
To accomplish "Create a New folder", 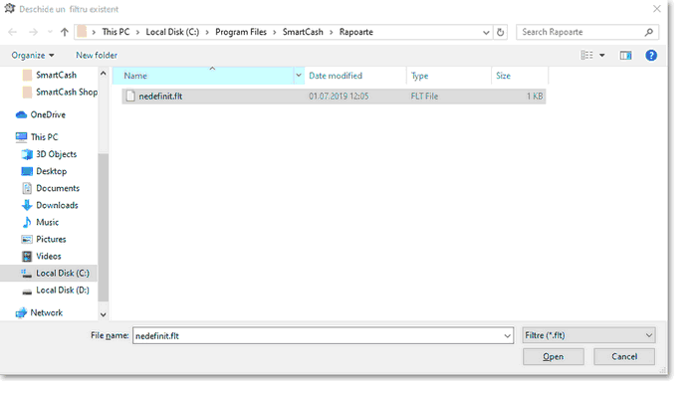I will tap(97, 56).
